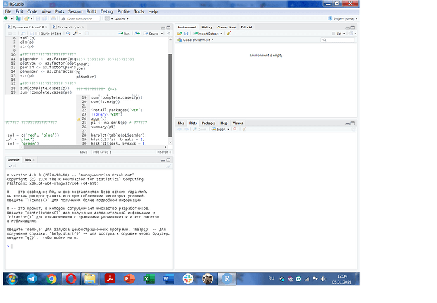Click the Environment search field
Viewport: 437px width, 303px height.
[x=338, y=40]
